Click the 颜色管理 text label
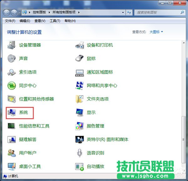188x181 pixels. pos(96,126)
